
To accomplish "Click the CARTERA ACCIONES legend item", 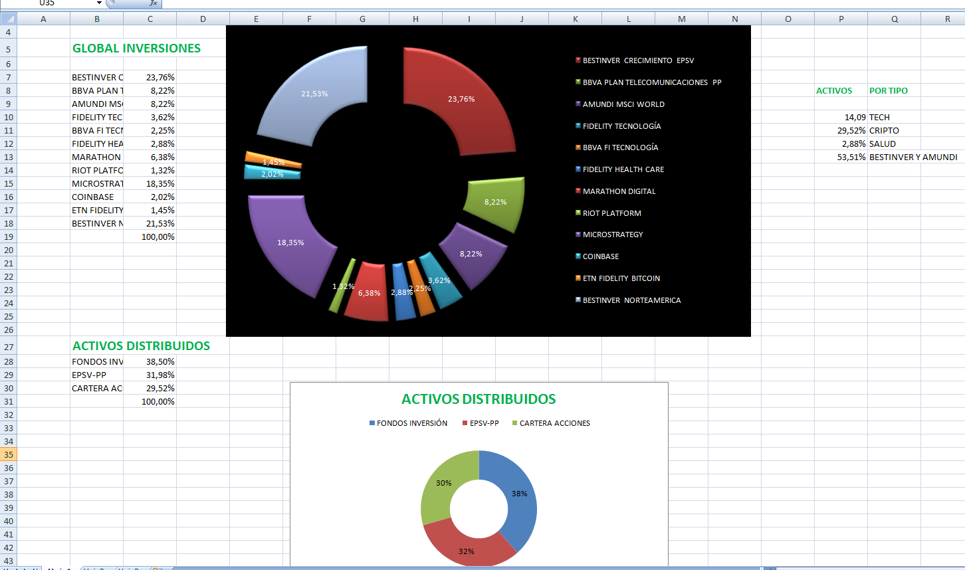I will (x=551, y=423).
